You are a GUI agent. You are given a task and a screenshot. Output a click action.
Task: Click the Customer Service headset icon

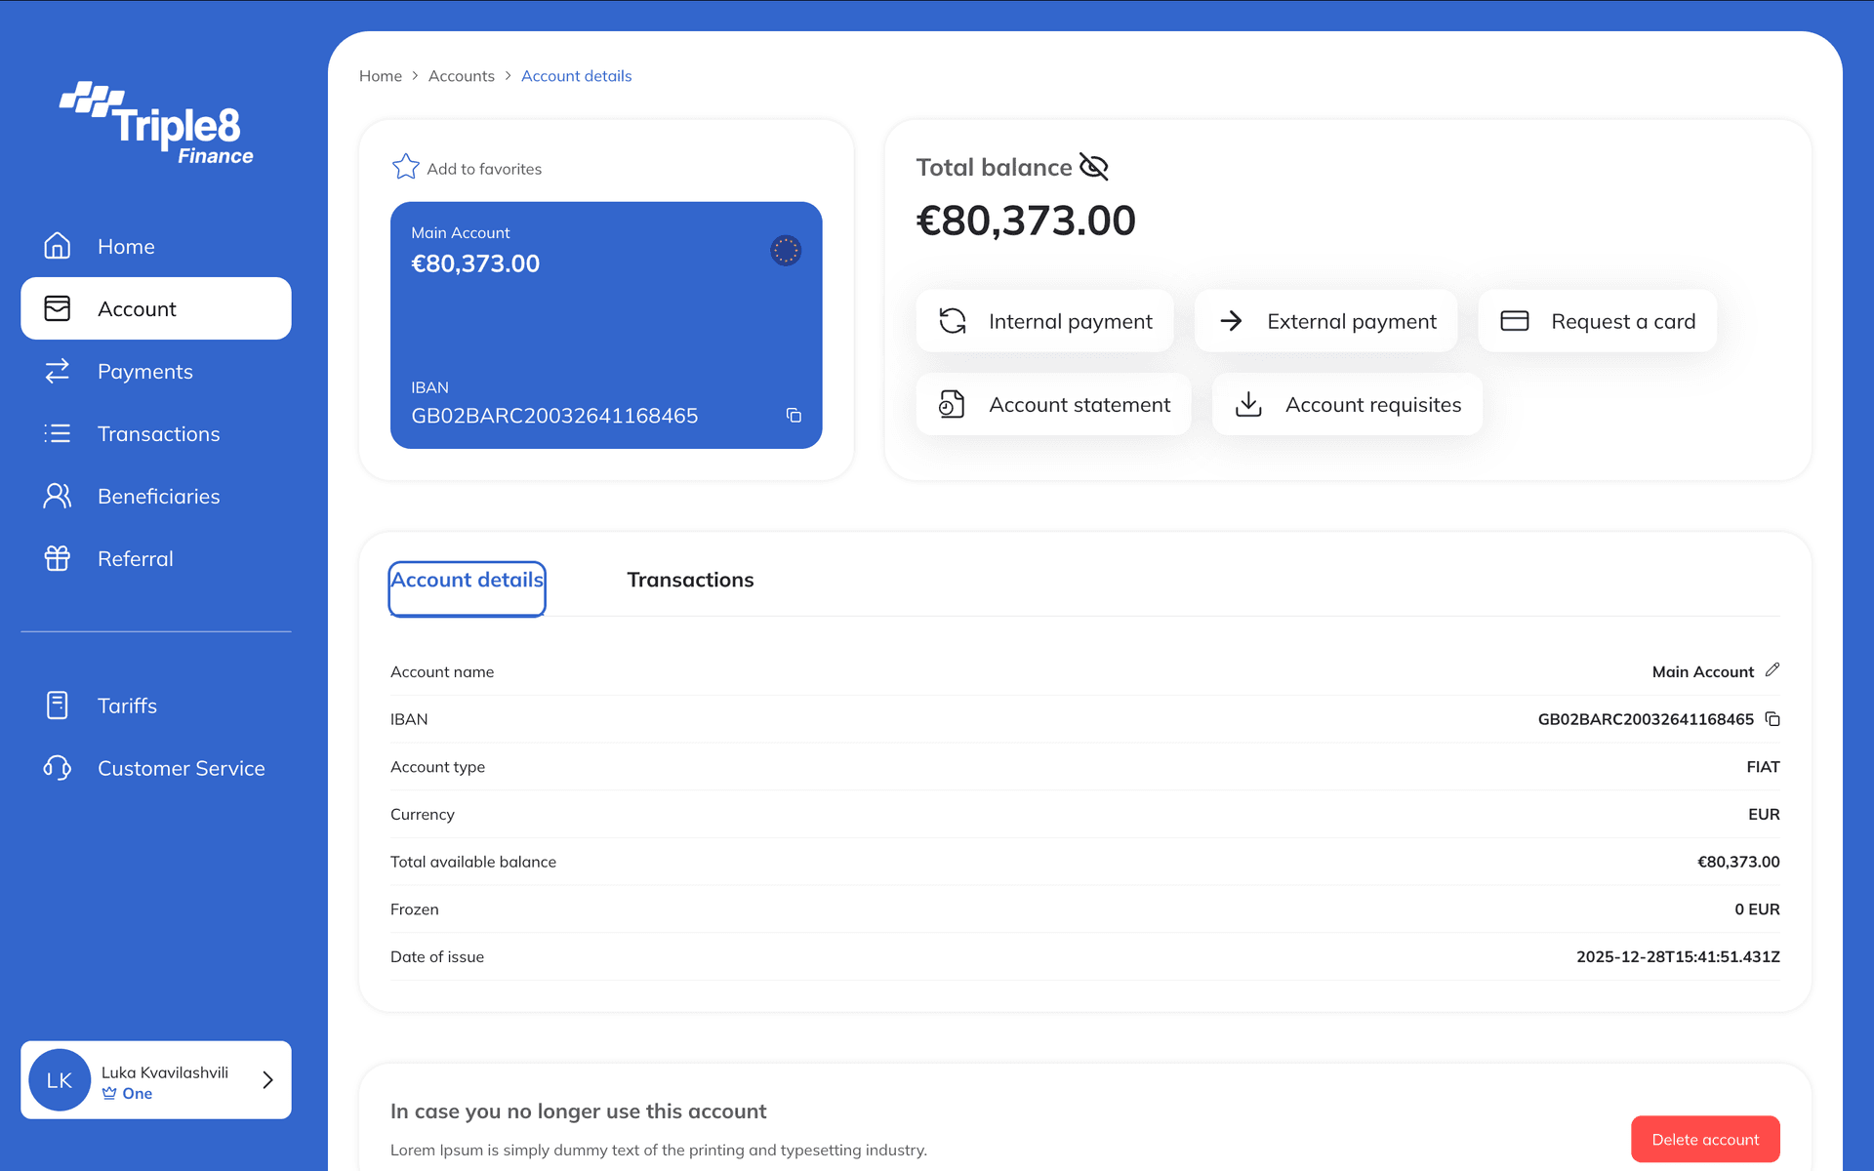click(x=58, y=768)
